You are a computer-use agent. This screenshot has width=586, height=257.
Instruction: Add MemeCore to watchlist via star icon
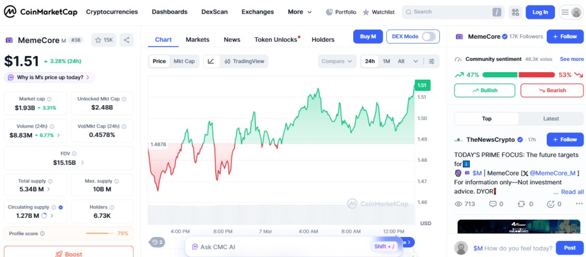[104, 40]
